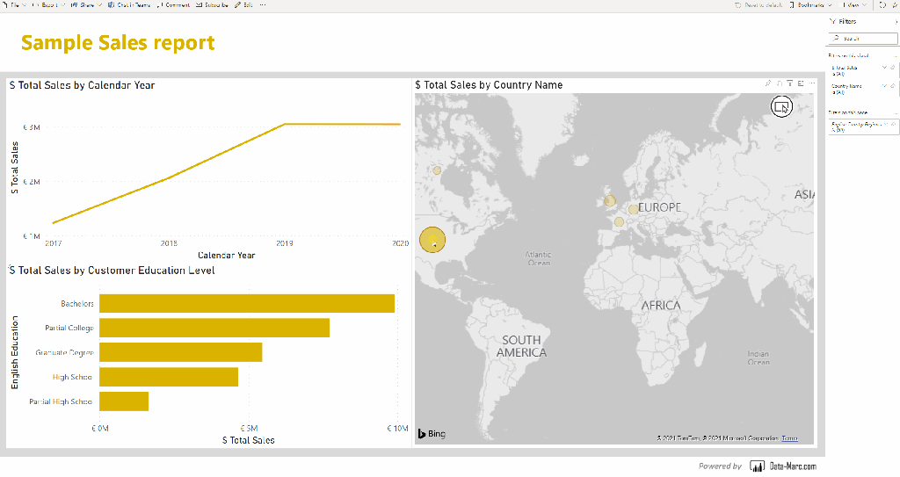The height and width of the screenshot is (477, 900).
Task: Open more options ellipsis on map visual
Action: [812, 83]
